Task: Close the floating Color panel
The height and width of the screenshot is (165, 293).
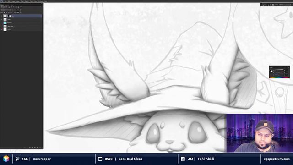Action: tap(289, 66)
